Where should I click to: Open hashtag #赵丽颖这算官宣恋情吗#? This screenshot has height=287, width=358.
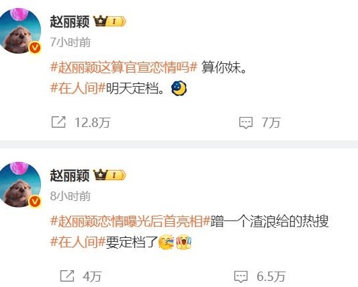click(x=124, y=68)
